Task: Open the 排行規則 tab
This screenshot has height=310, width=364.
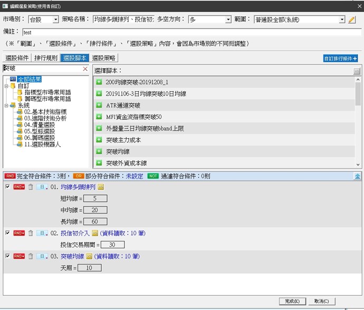Action: (46, 58)
